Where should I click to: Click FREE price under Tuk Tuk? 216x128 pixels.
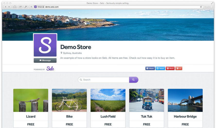(x=147, y=124)
